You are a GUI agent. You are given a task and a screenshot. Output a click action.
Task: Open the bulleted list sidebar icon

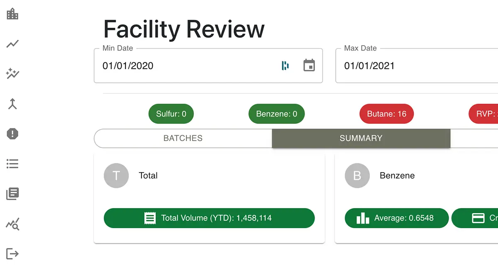pyautogui.click(x=12, y=164)
